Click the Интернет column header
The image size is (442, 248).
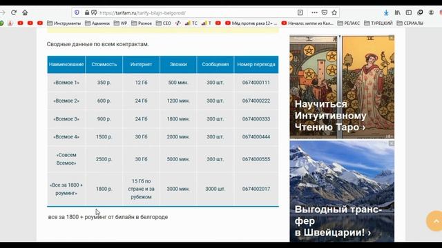141,64
